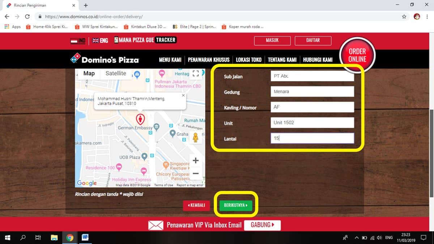Click the Domino's Pizza logo

point(105,59)
